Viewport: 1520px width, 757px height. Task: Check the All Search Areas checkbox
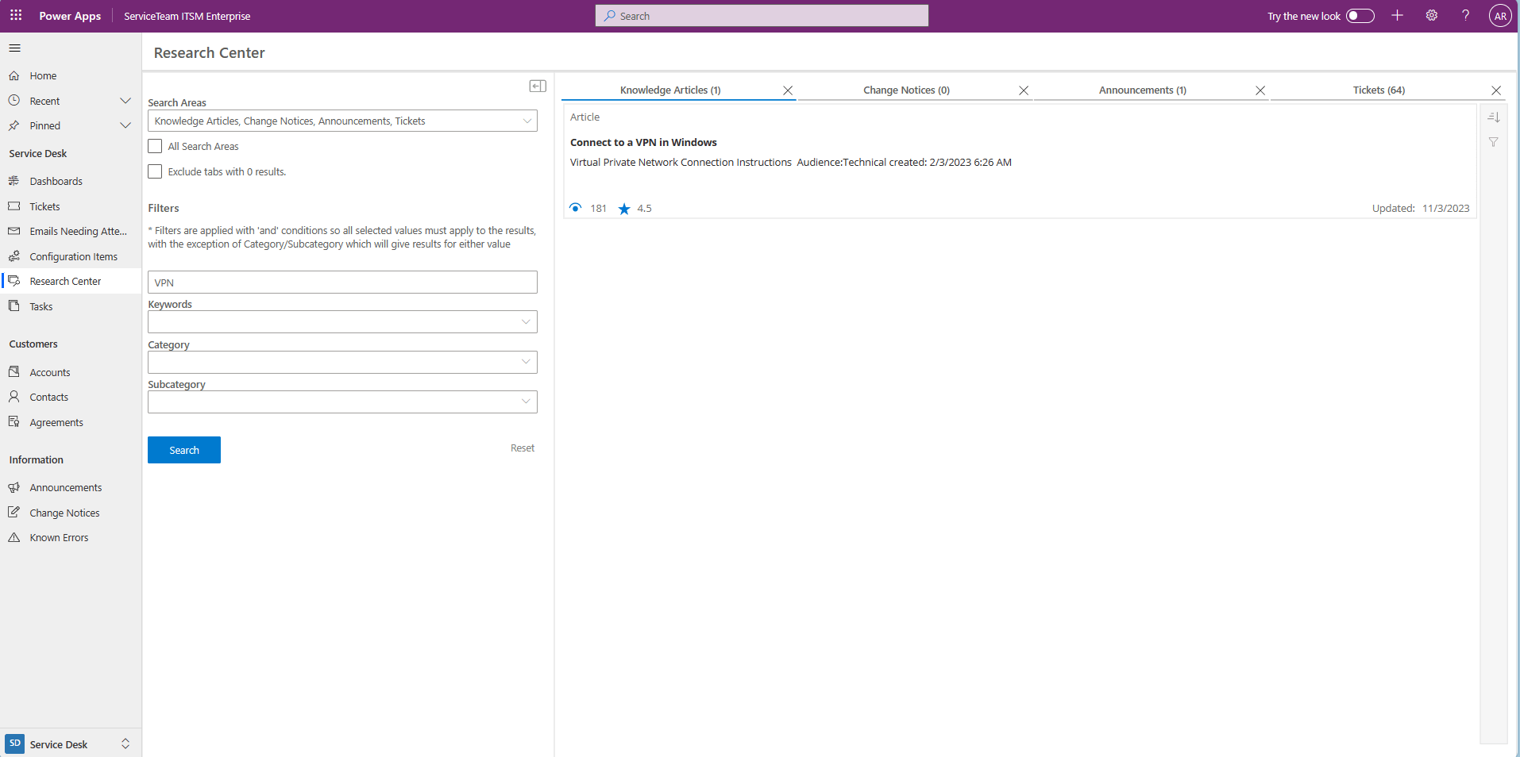point(155,146)
